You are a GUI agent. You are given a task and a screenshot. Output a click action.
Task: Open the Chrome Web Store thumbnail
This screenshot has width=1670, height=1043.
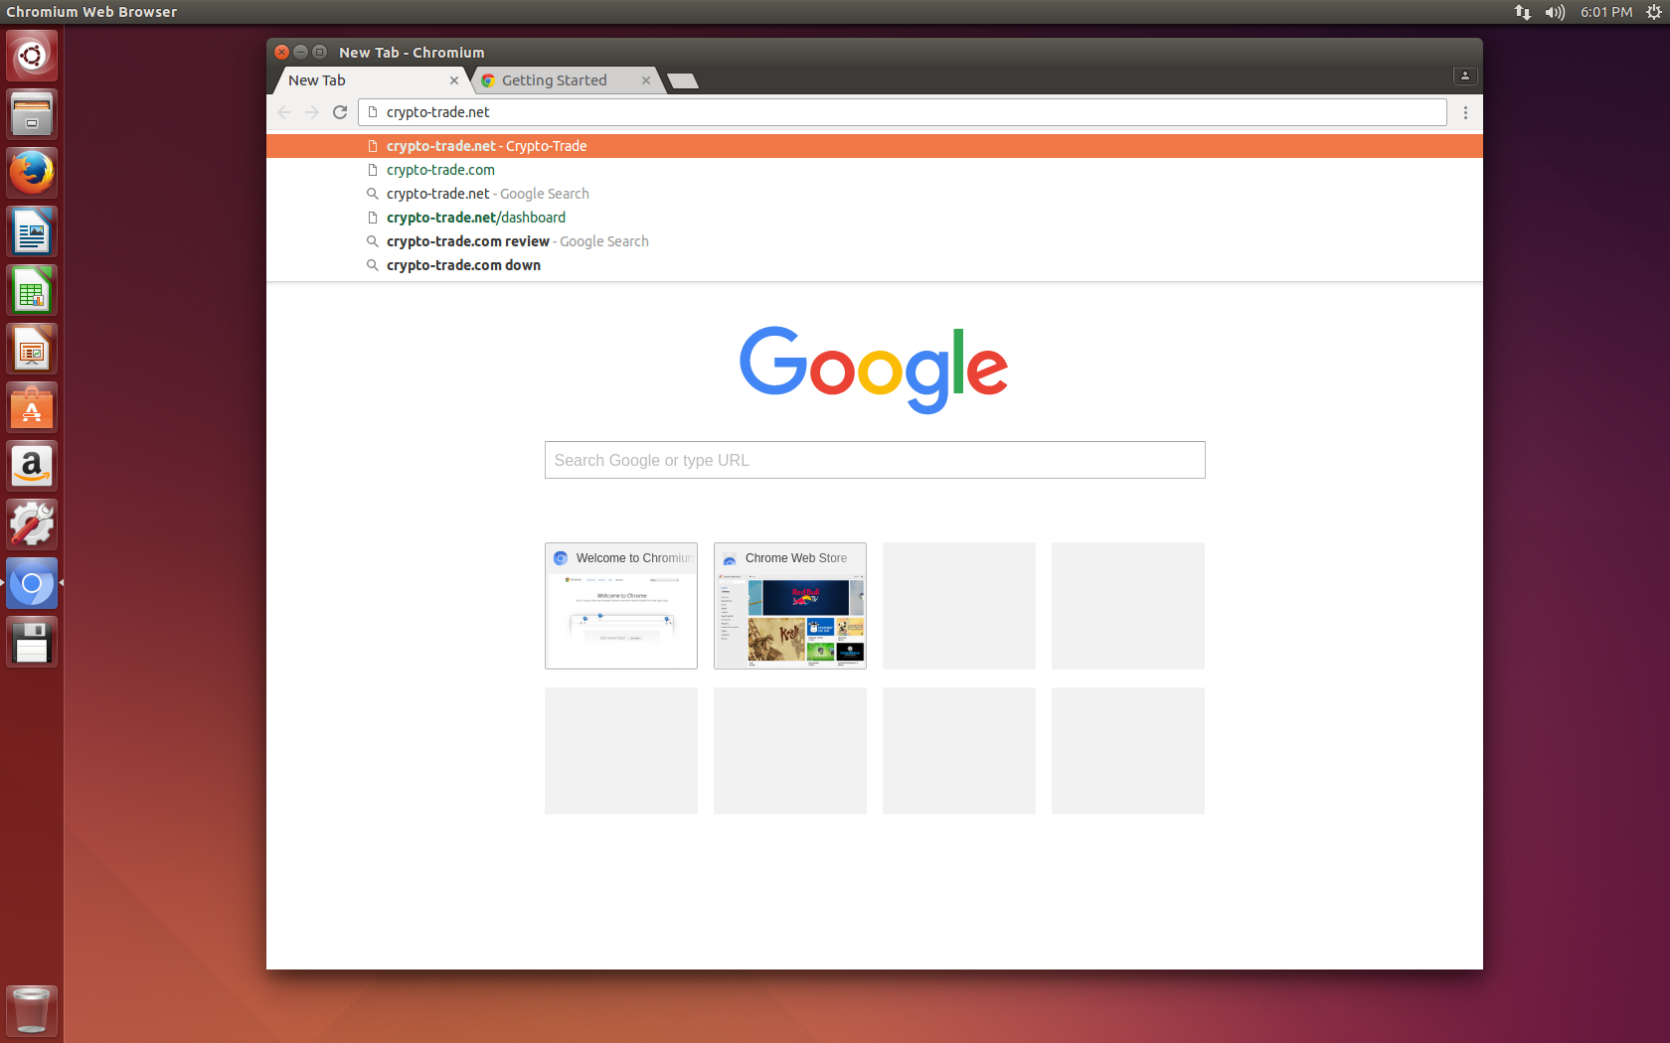point(790,606)
